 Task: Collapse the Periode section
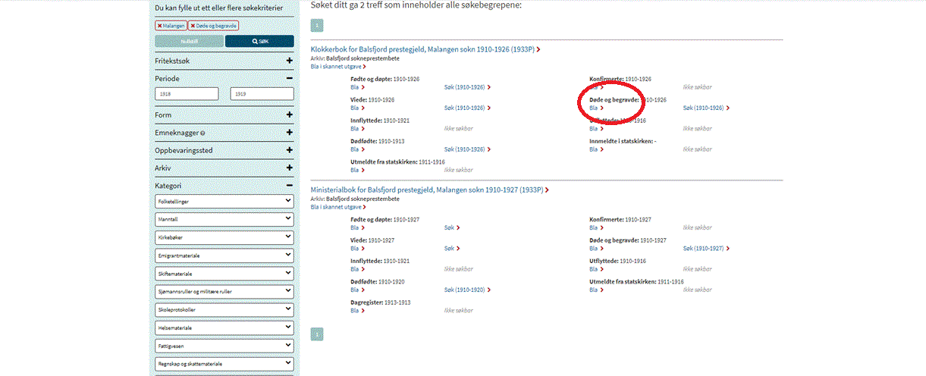pos(290,78)
